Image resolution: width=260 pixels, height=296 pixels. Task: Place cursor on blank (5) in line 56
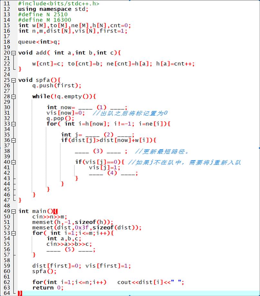coord(70,249)
